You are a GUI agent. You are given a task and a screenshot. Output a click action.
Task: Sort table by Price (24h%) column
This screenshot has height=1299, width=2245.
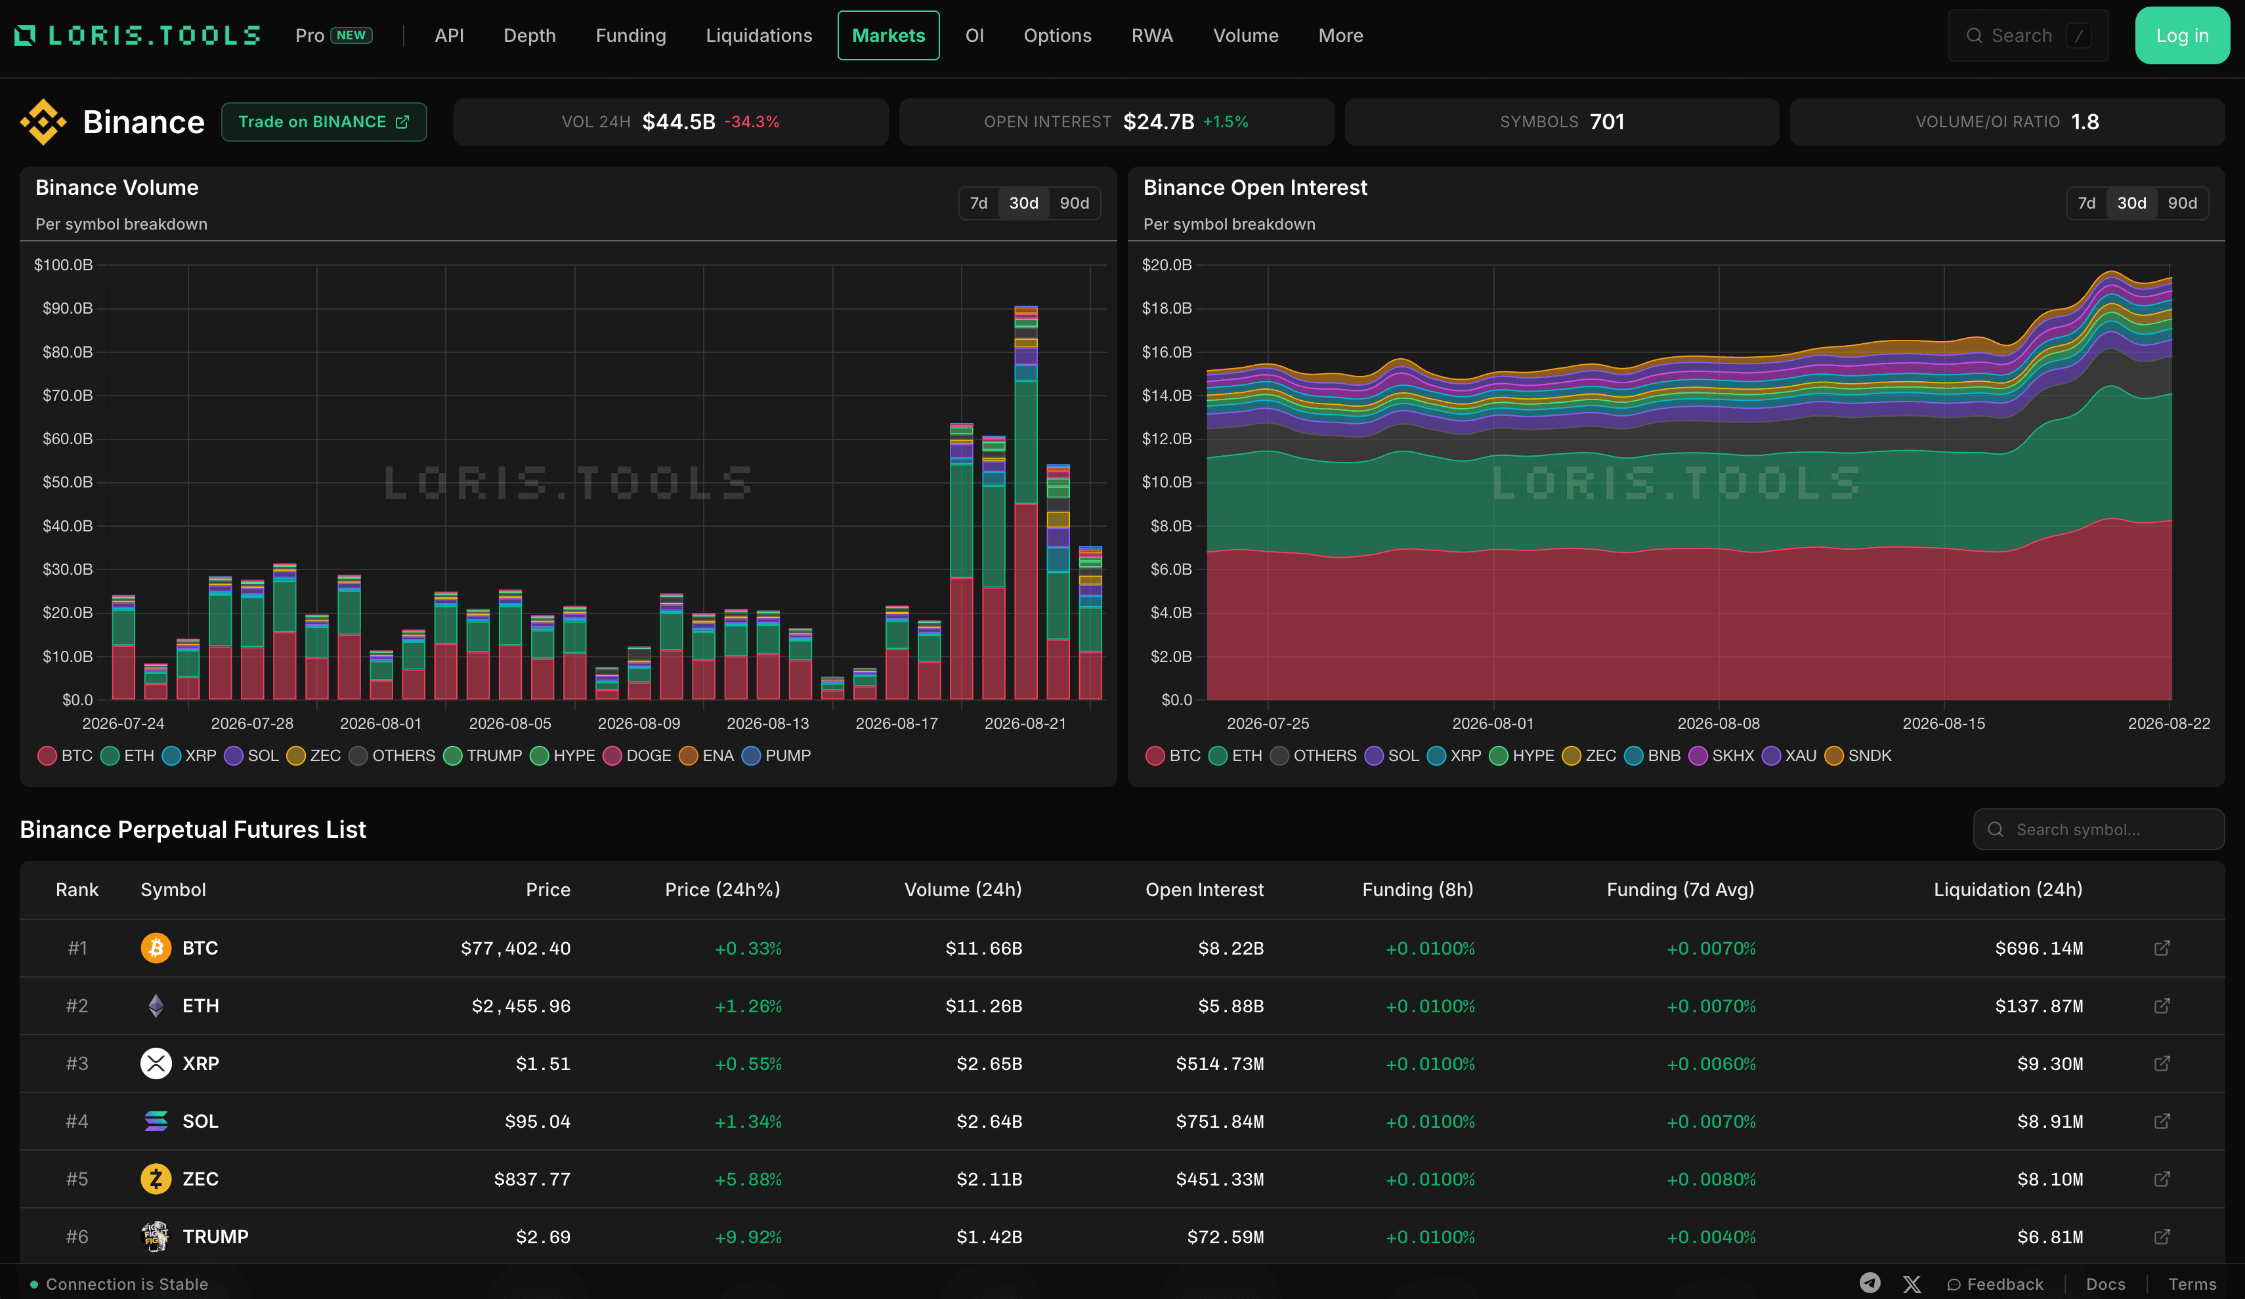click(723, 890)
